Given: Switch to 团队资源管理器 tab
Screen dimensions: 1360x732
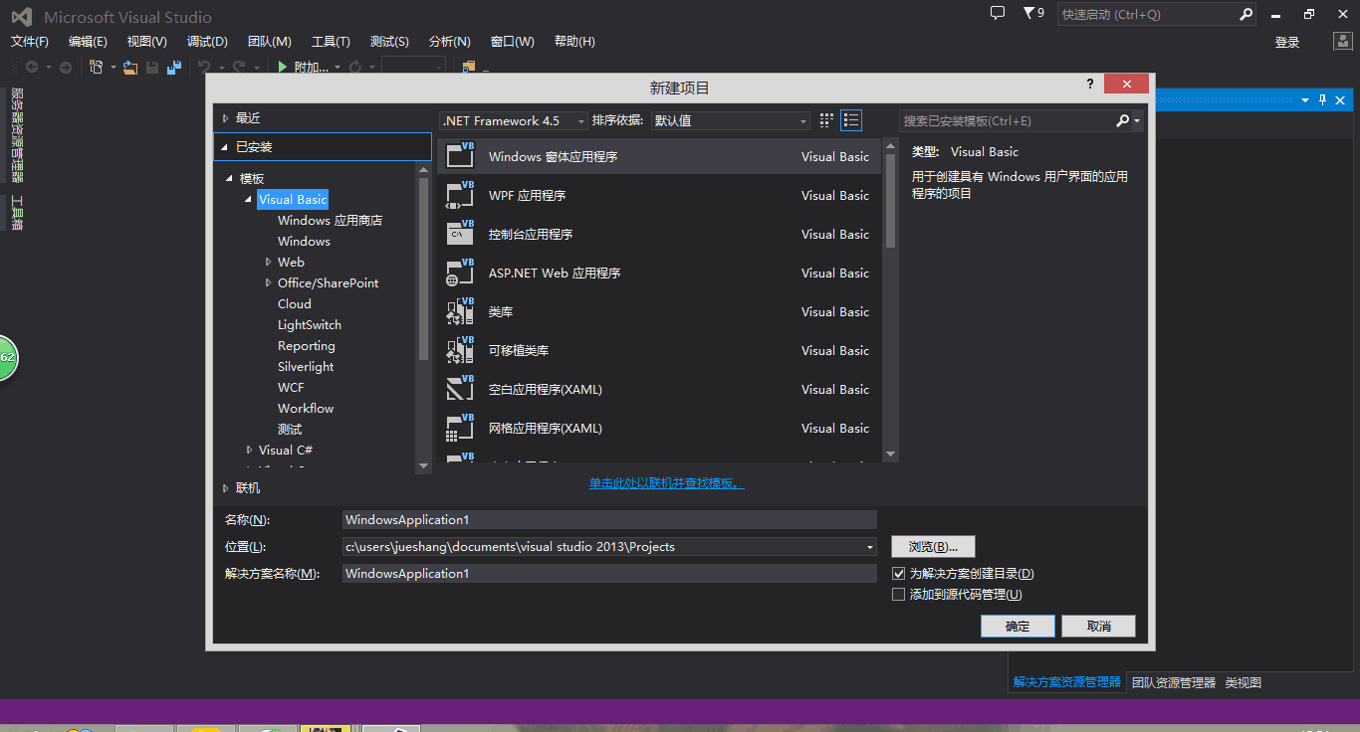Looking at the screenshot, I should coord(1173,682).
